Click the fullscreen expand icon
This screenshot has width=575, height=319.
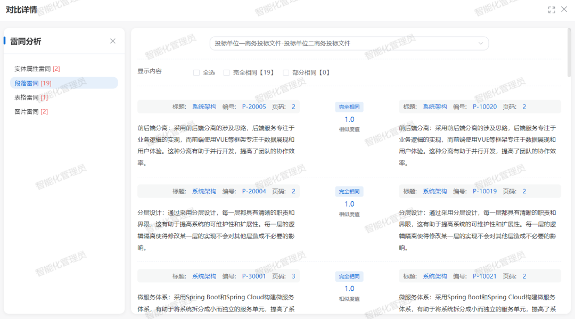coord(552,10)
